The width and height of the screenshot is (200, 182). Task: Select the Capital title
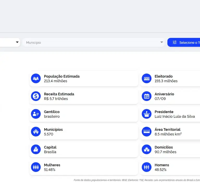pyautogui.click(x=50, y=147)
